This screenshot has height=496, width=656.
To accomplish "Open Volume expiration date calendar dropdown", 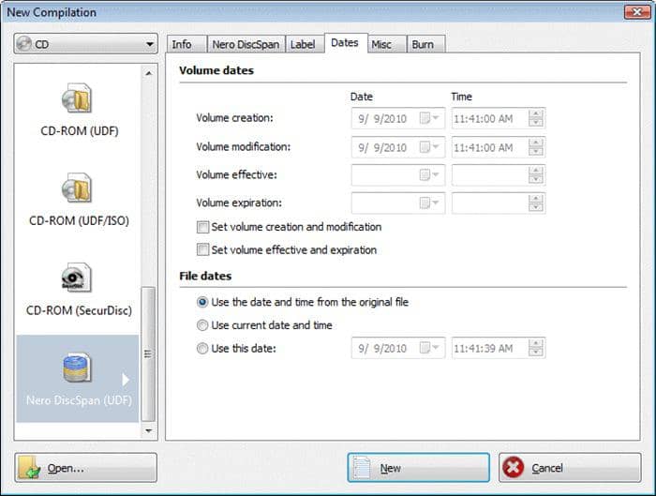I will (x=429, y=203).
